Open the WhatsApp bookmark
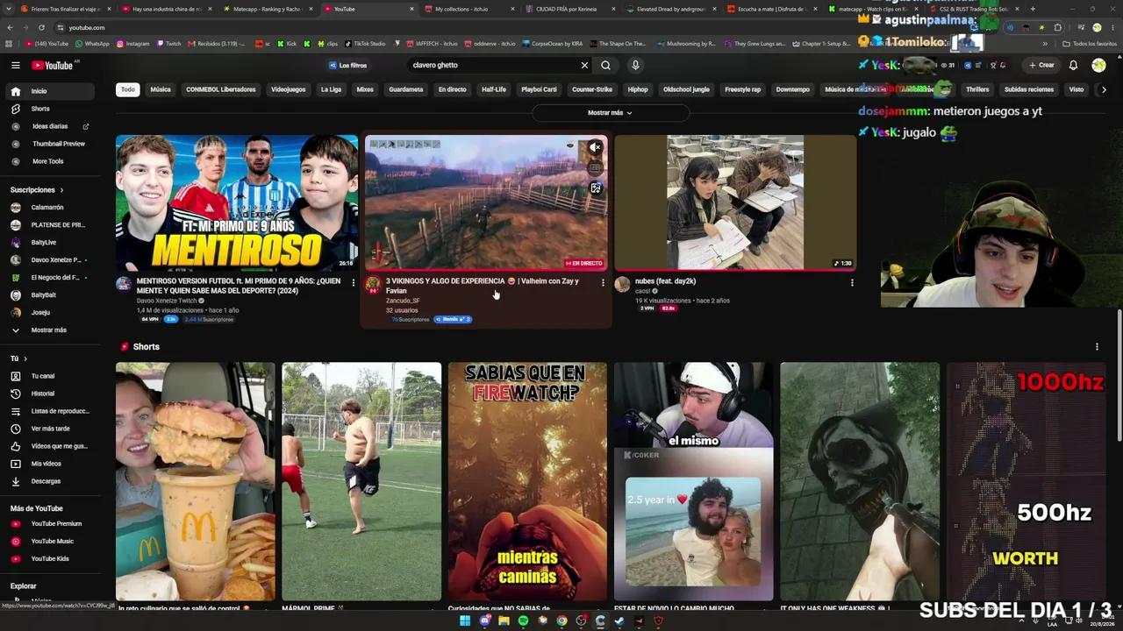This screenshot has width=1123, height=631. point(92,43)
